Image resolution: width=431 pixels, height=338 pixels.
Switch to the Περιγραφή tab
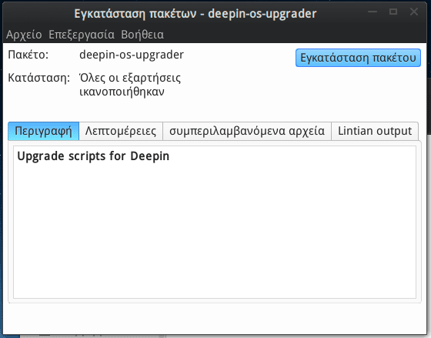(x=43, y=131)
